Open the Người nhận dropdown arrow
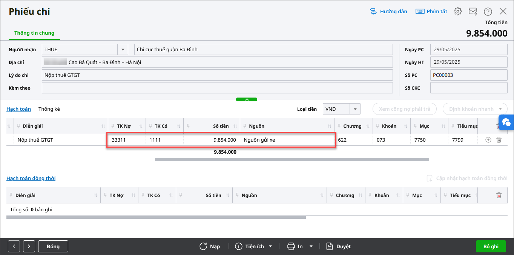 pyautogui.click(x=123, y=49)
